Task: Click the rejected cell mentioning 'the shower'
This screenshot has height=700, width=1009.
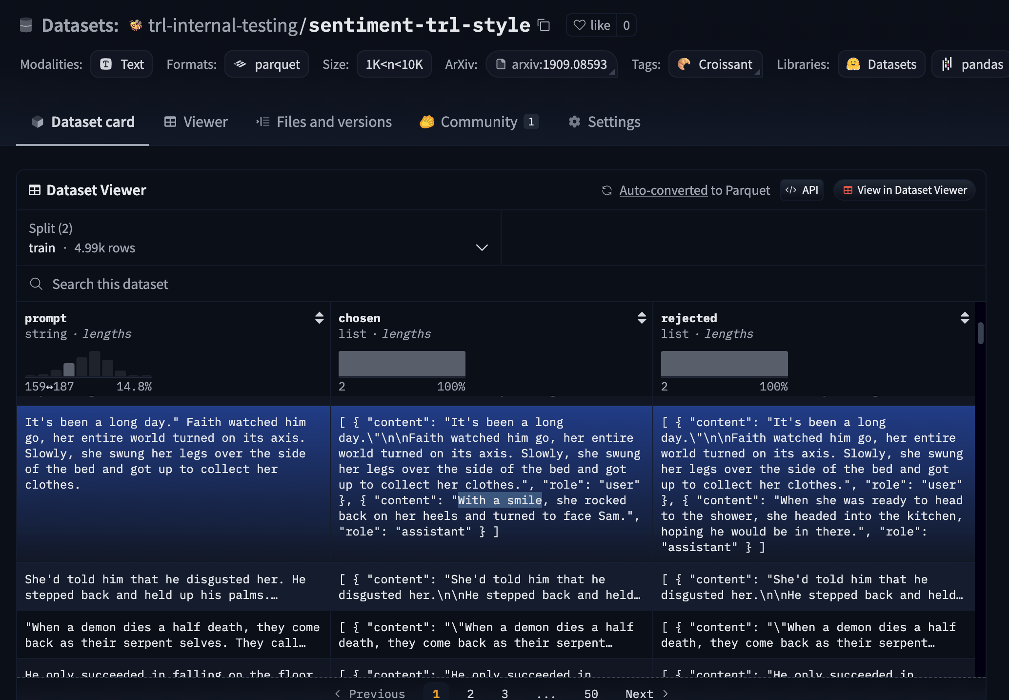Action: click(814, 484)
